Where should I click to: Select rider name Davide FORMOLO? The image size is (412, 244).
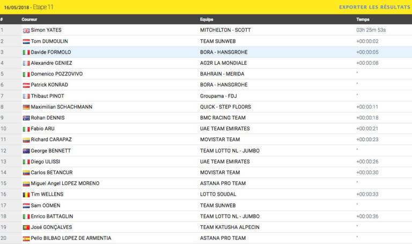tap(51, 52)
